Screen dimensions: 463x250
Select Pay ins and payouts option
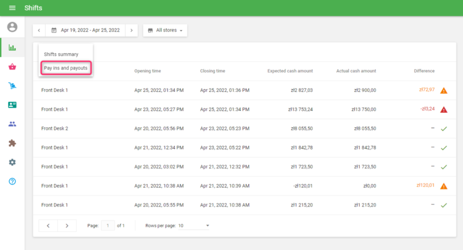(65, 69)
